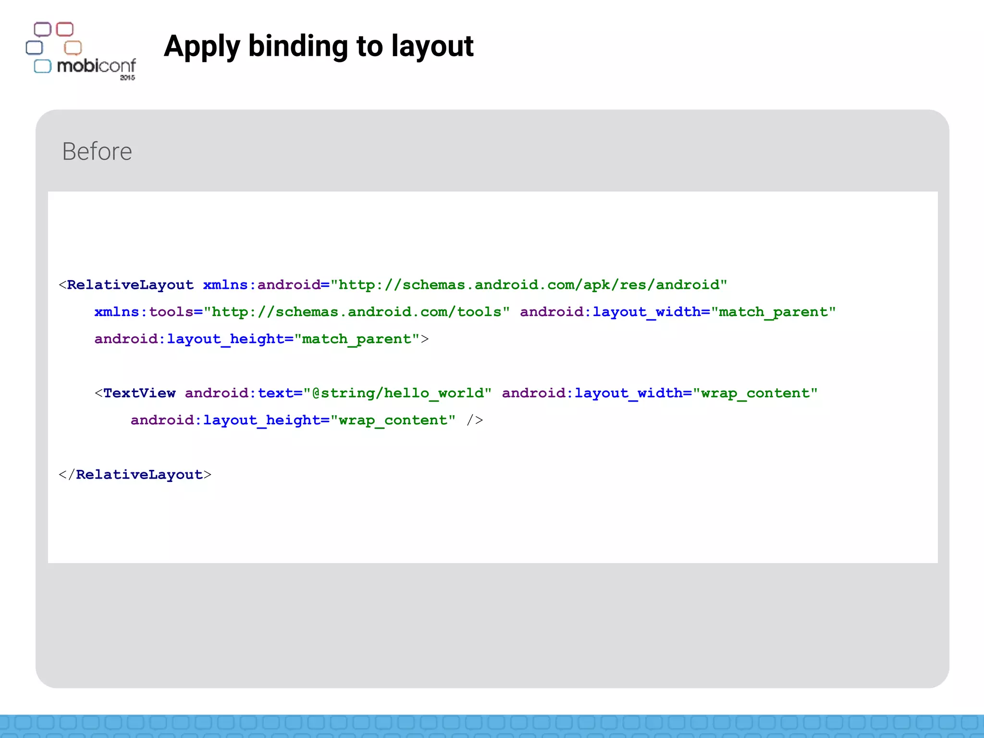This screenshot has width=984, height=738.
Task: Click the match_parent layout_width value
Action: [x=773, y=312]
